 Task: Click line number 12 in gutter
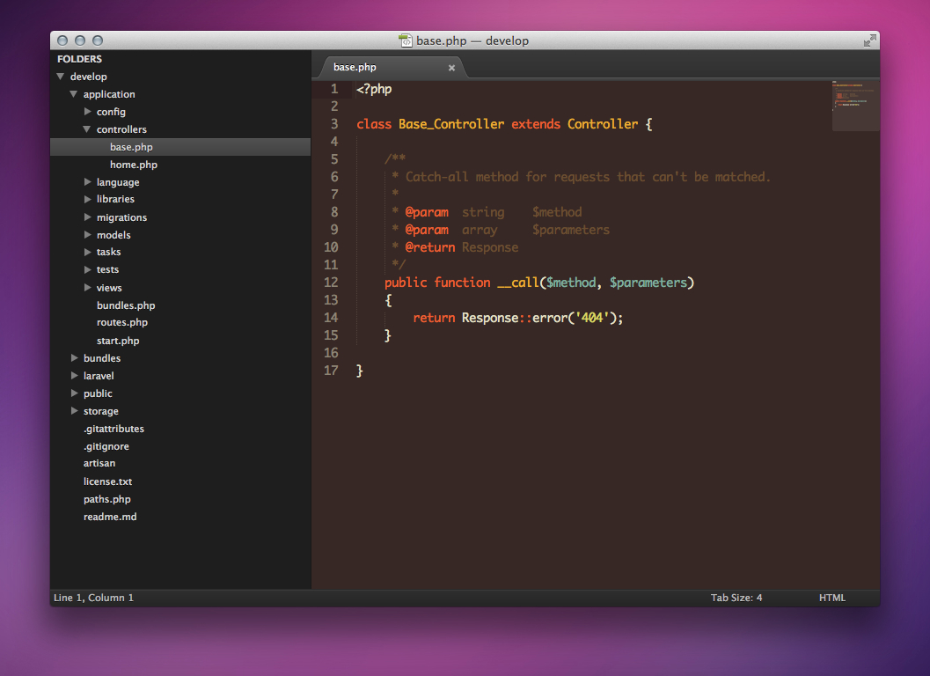tap(331, 283)
